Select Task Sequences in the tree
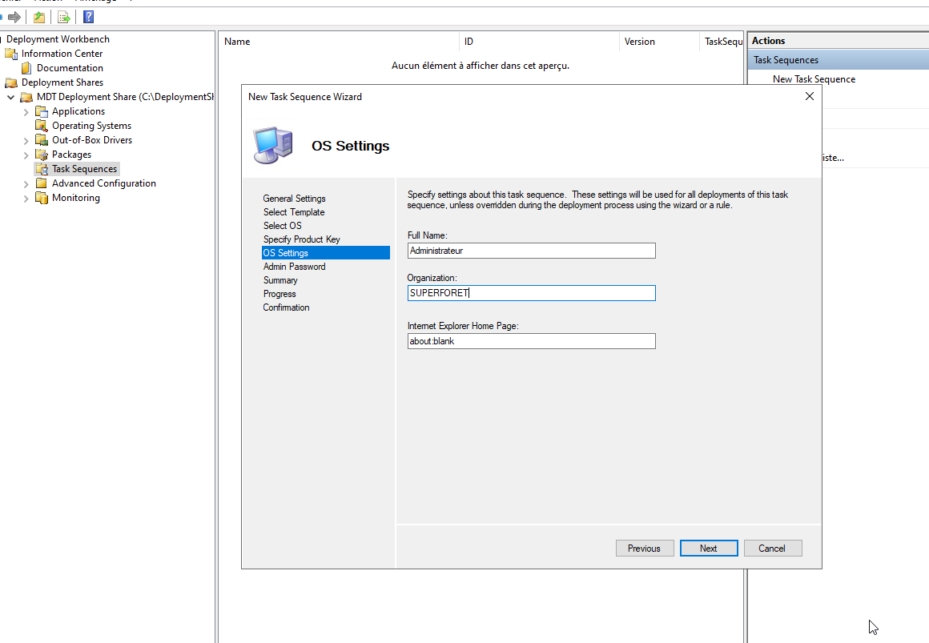Image resolution: width=929 pixels, height=643 pixels. tap(85, 169)
